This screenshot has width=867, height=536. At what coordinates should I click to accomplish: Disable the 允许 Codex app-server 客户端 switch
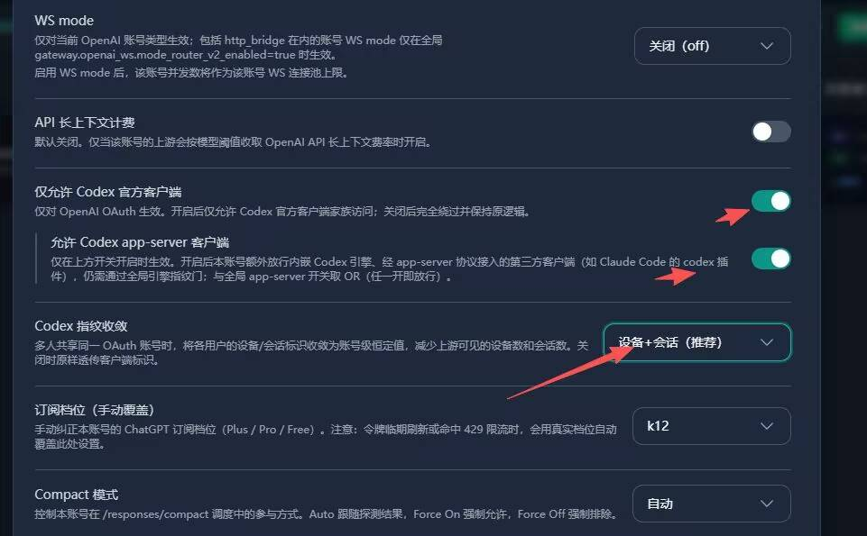click(770, 259)
